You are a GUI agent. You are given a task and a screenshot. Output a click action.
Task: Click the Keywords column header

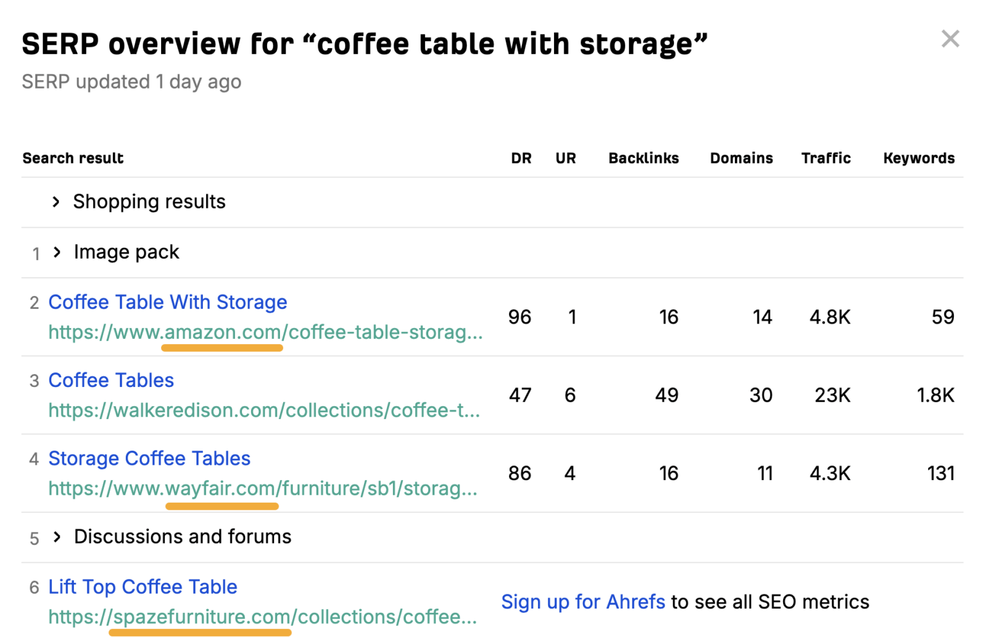tap(919, 159)
